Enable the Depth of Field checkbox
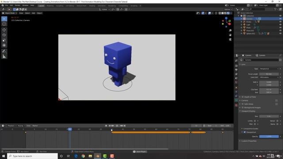 [x=243, y=97]
